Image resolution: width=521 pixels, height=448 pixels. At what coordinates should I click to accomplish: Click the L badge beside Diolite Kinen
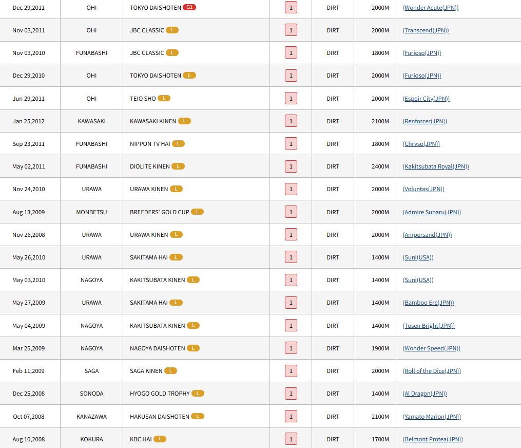178,166
